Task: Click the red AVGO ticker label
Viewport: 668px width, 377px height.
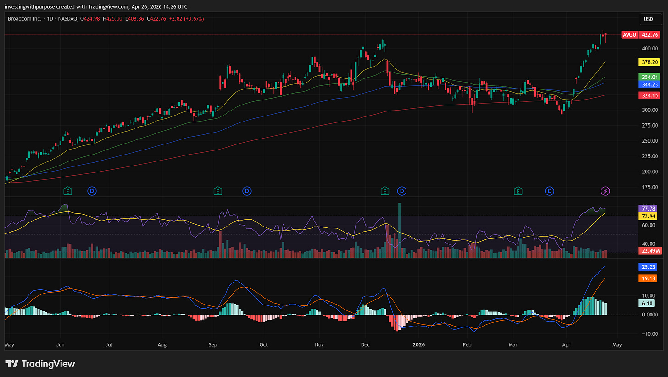Action: [629, 34]
